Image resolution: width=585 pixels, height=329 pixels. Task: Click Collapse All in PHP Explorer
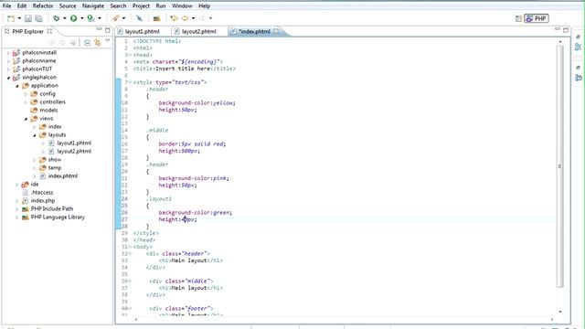pyautogui.click(x=87, y=43)
